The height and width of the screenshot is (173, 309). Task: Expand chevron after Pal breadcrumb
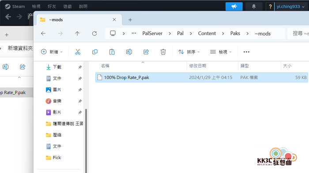point(191,34)
